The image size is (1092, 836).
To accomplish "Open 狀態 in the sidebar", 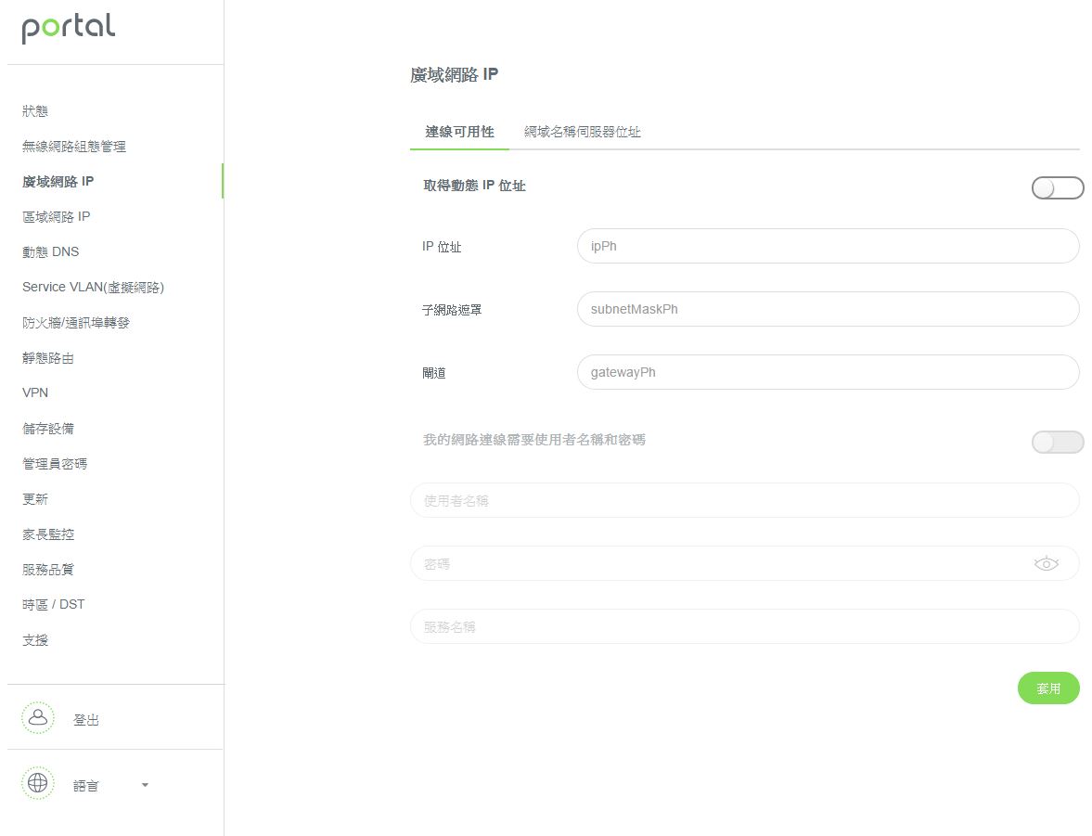I will pos(35,110).
